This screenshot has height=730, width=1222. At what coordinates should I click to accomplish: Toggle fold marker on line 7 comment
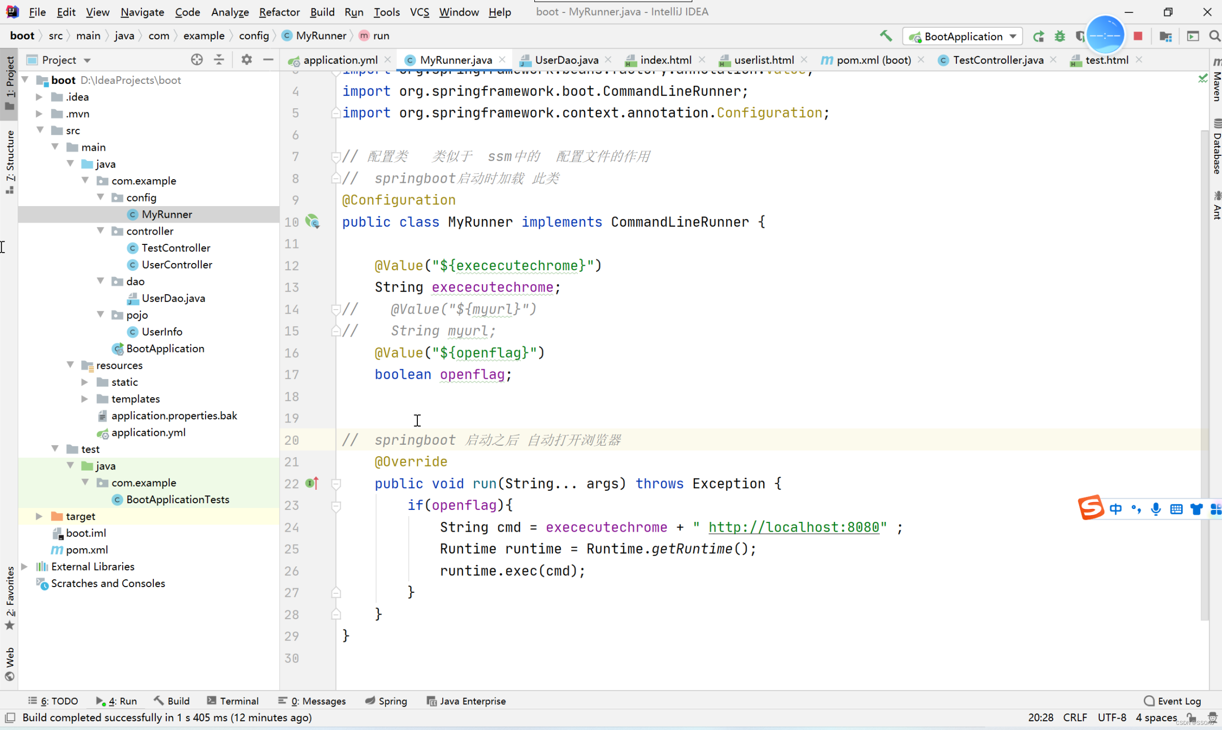pos(336,156)
